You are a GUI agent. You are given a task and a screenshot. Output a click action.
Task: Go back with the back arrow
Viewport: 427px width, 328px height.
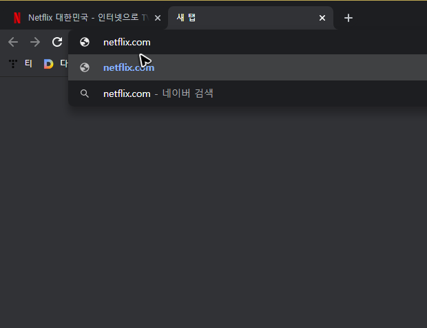click(13, 42)
